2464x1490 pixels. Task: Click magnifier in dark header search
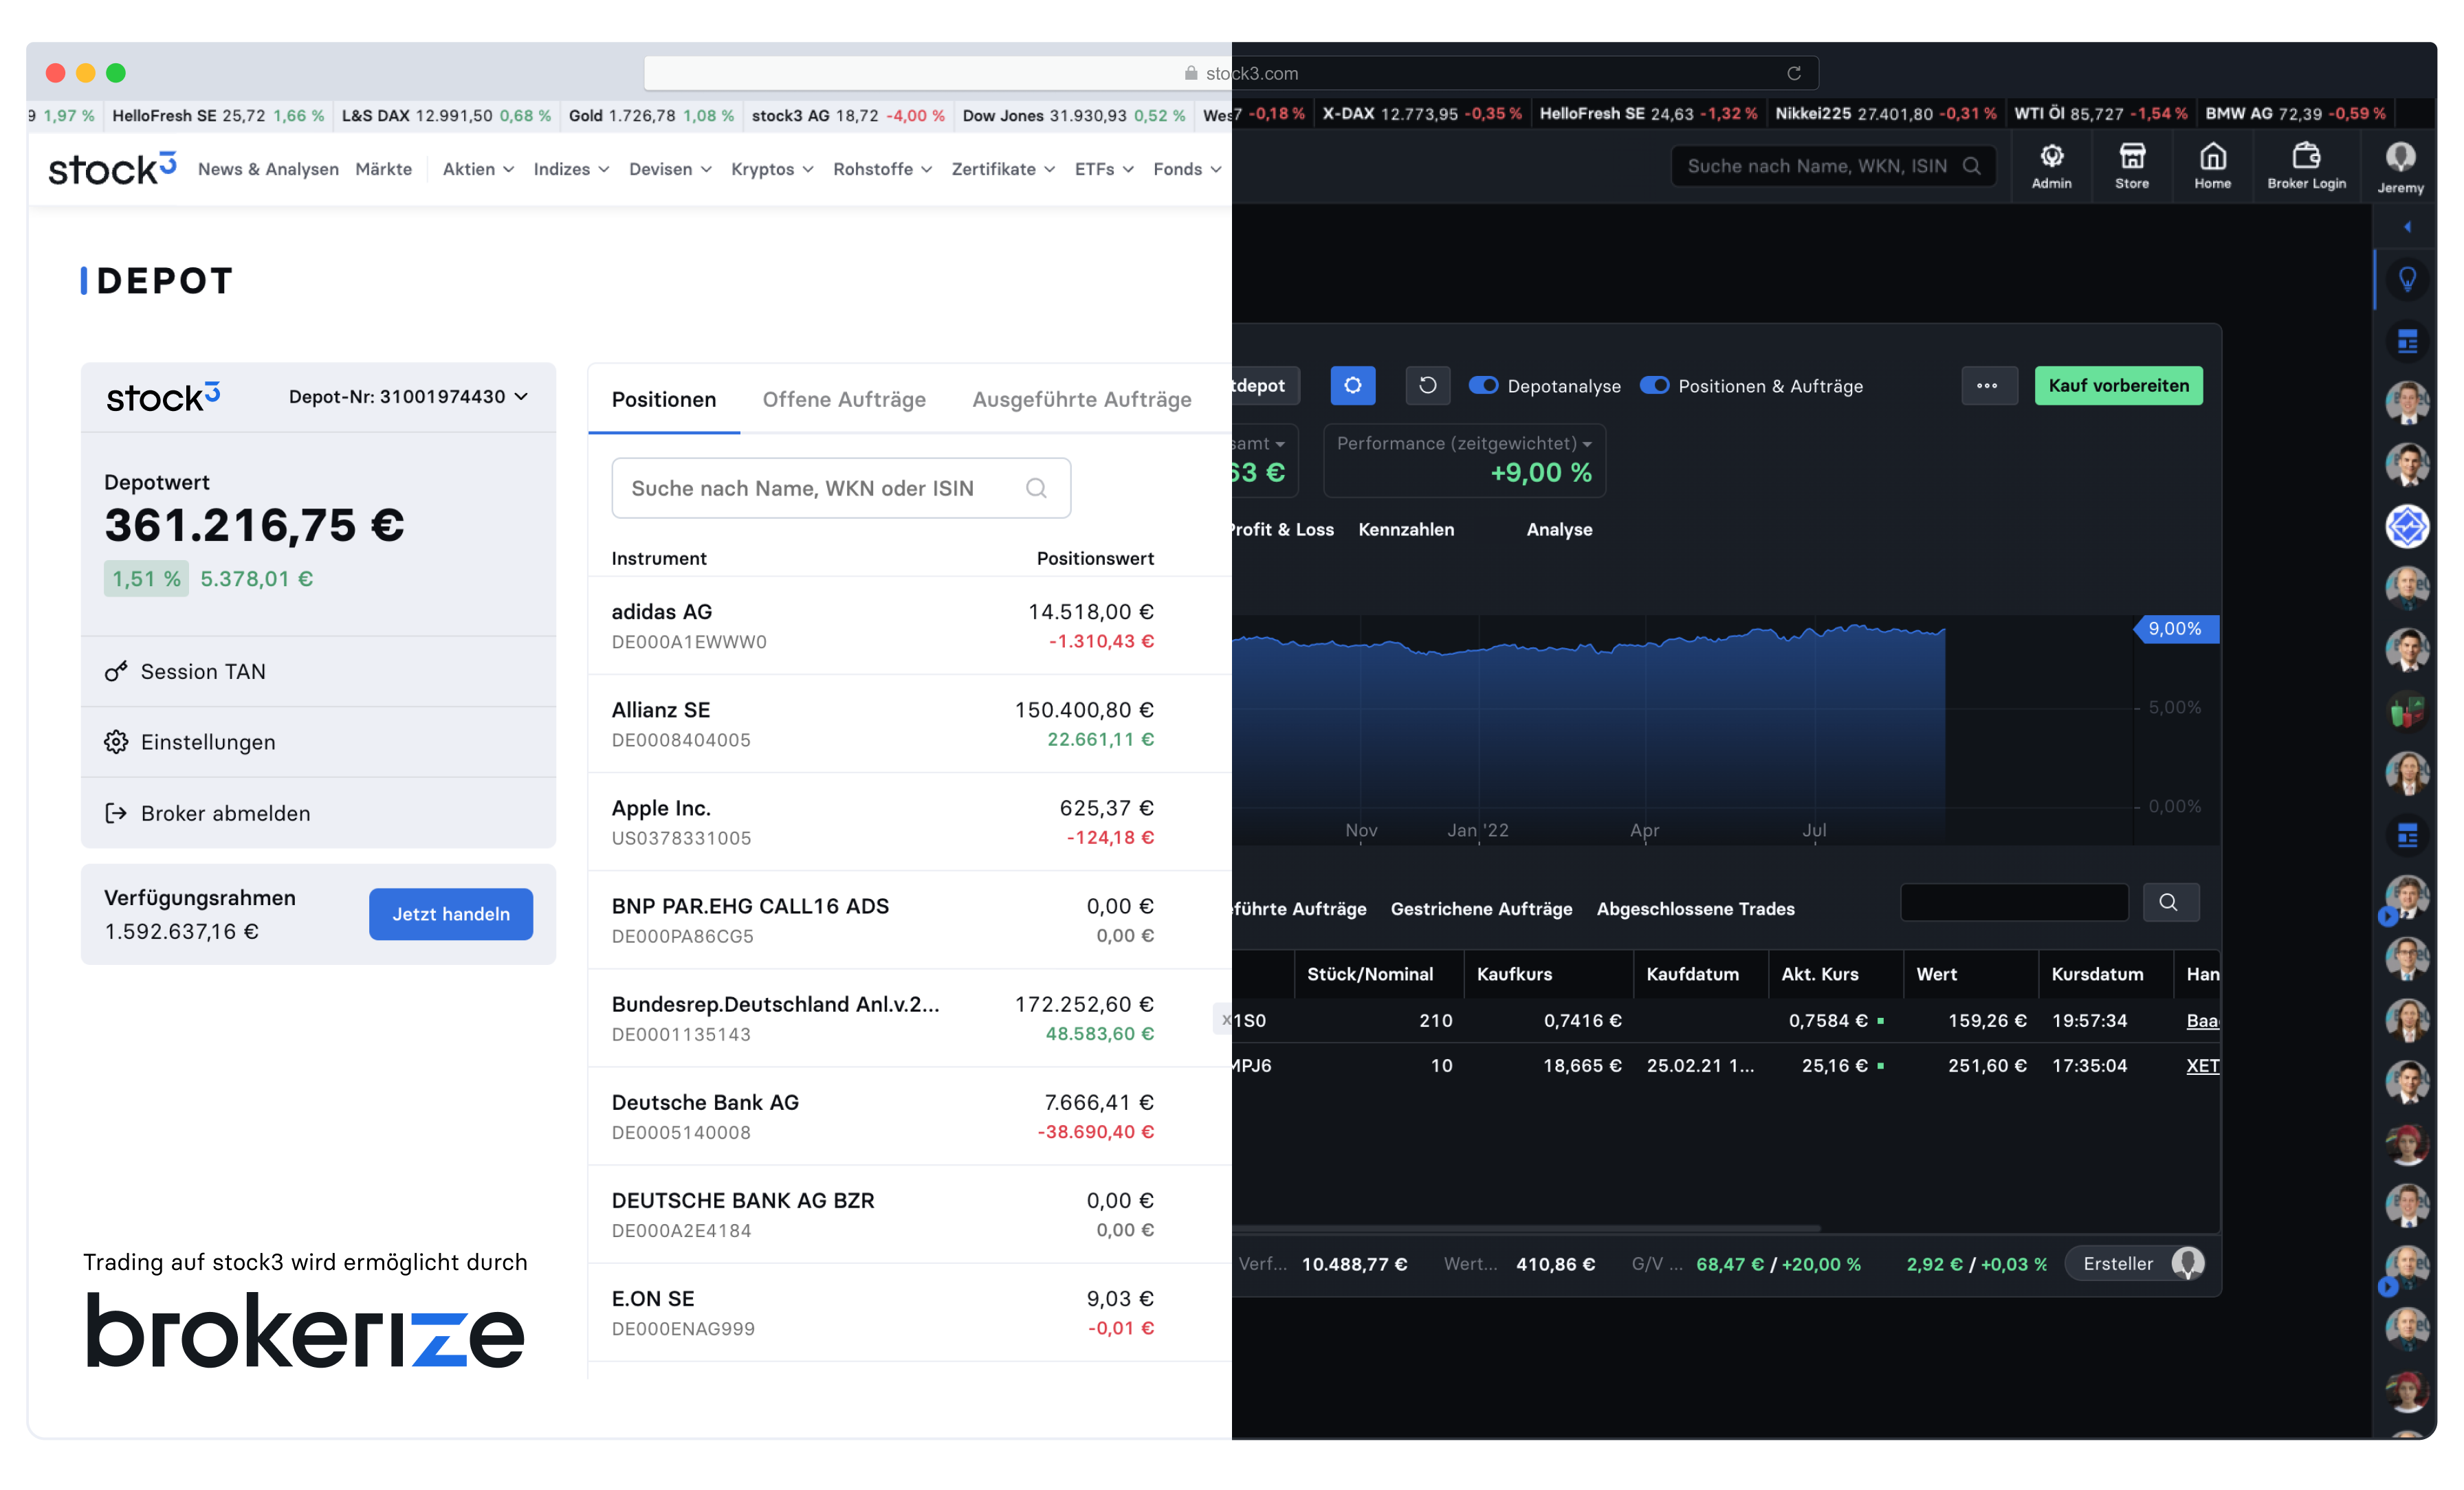pyautogui.click(x=1971, y=166)
